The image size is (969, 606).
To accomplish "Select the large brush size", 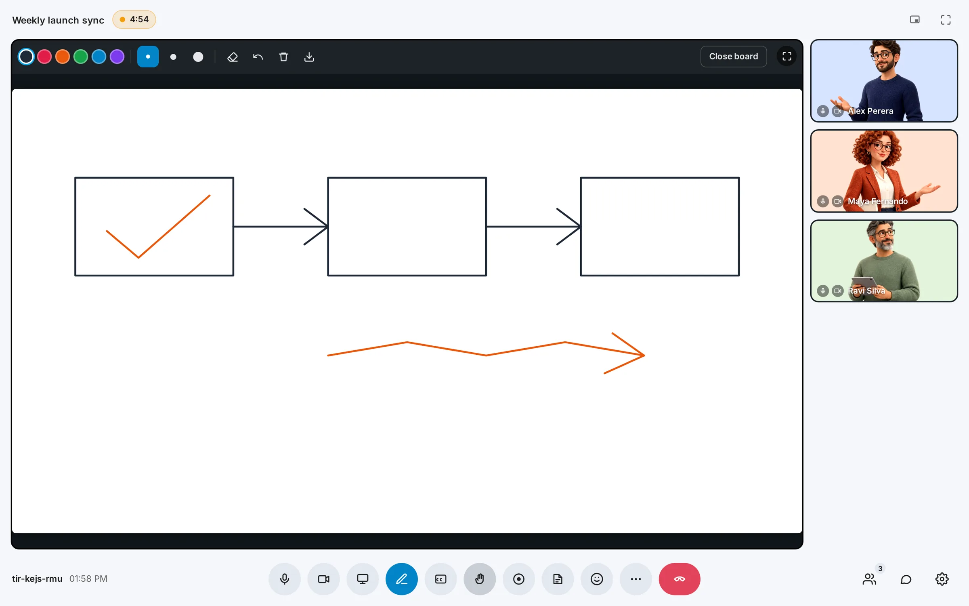I will 198,57.
